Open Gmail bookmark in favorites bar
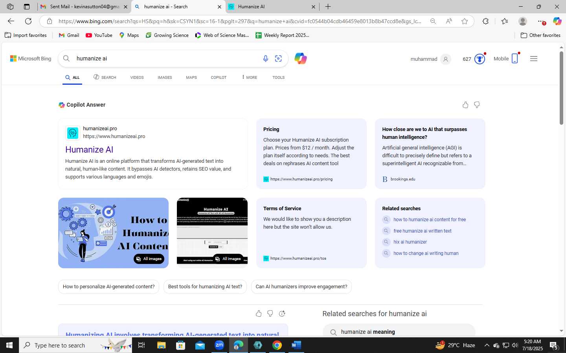This screenshot has width=566, height=353. click(69, 35)
